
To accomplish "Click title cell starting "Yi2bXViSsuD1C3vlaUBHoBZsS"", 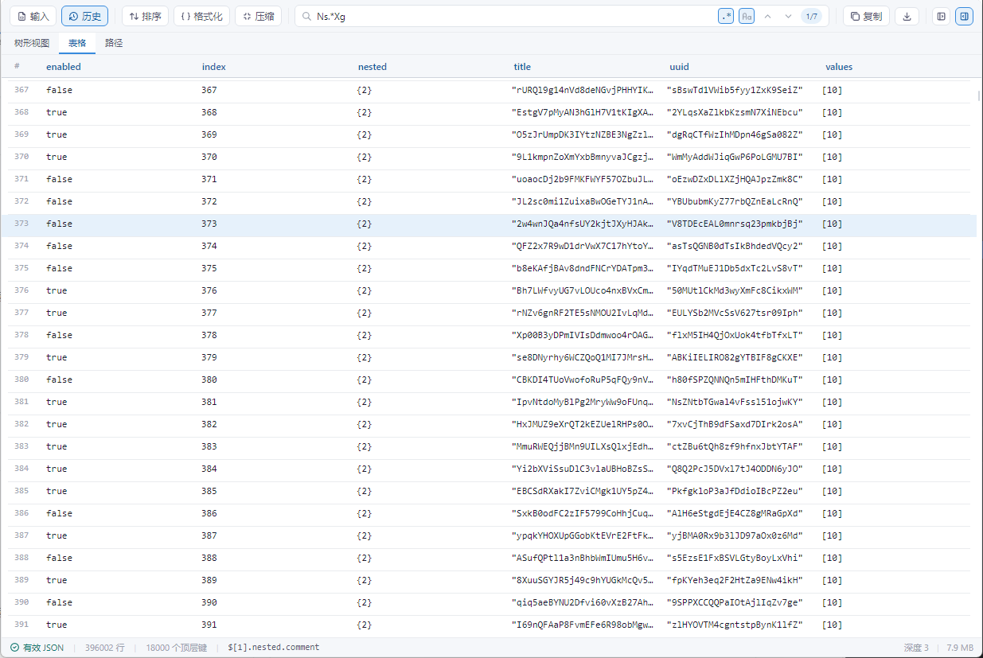I will (583, 469).
